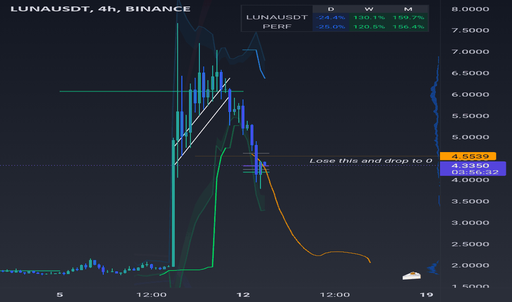Click the 5.0000 price axis label
The height and width of the screenshot is (302, 512).
470,137
